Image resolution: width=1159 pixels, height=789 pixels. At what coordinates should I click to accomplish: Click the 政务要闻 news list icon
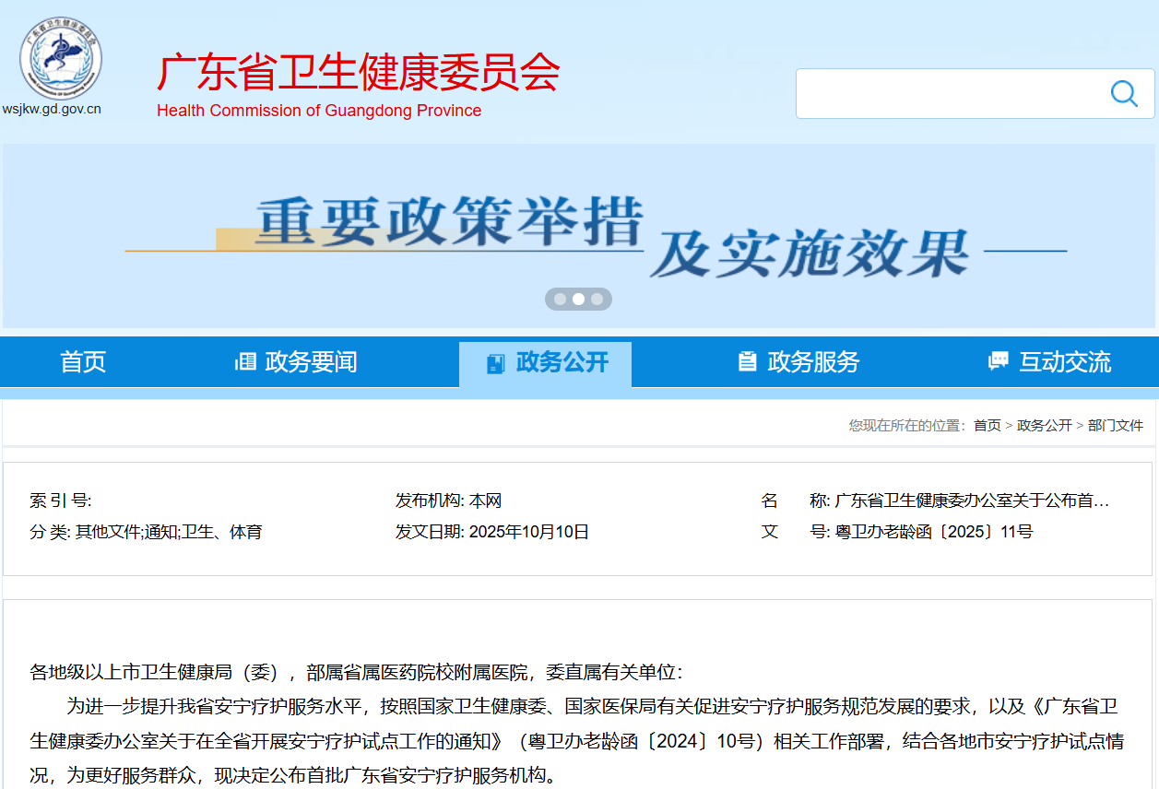pyautogui.click(x=245, y=362)
